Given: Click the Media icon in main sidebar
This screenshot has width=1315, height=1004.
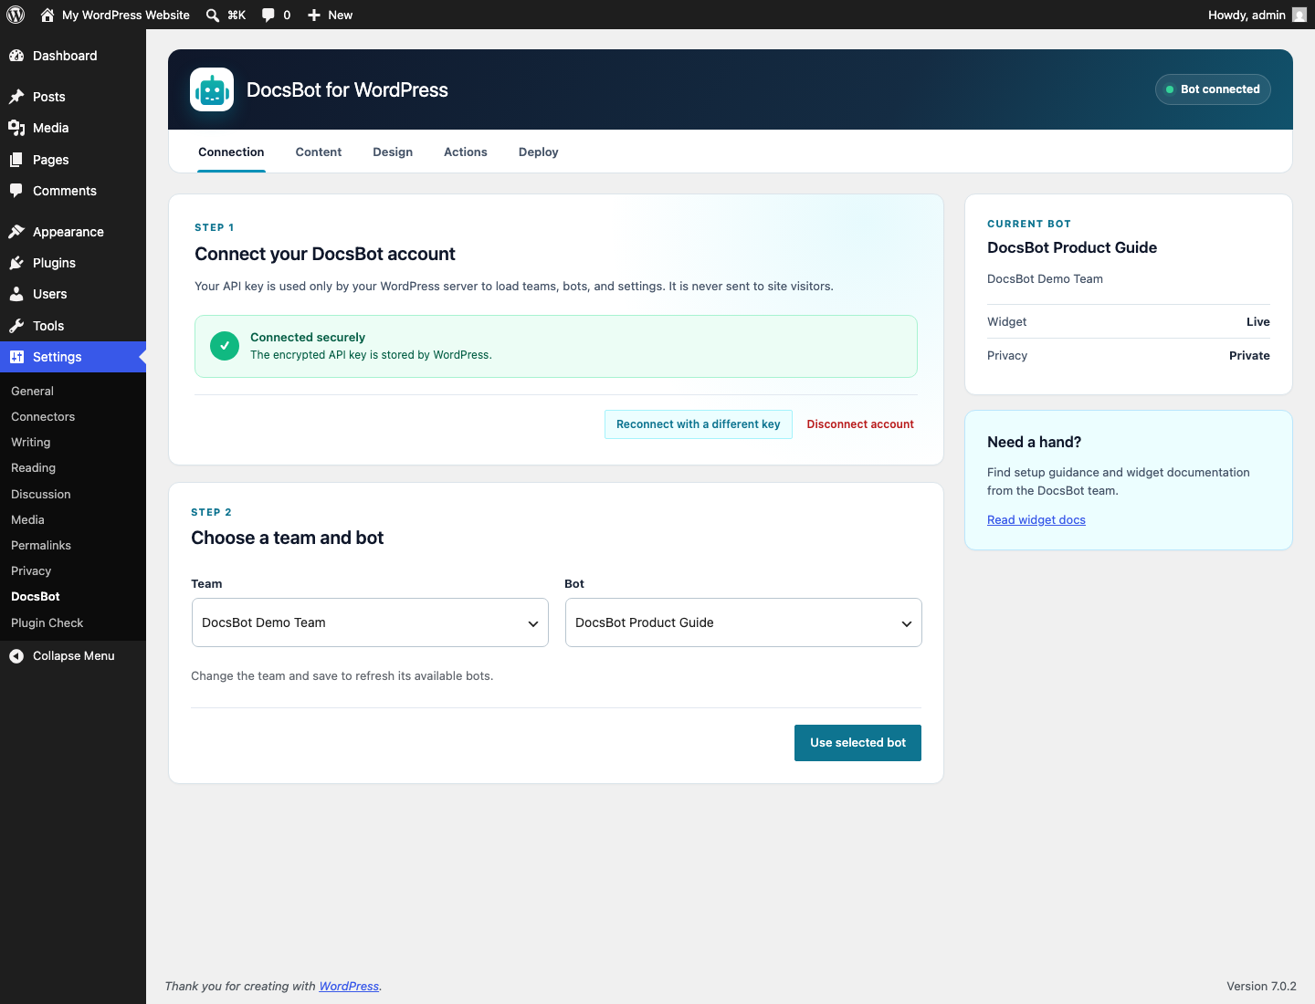Looking at the screenshot, I should click(16, 128).
